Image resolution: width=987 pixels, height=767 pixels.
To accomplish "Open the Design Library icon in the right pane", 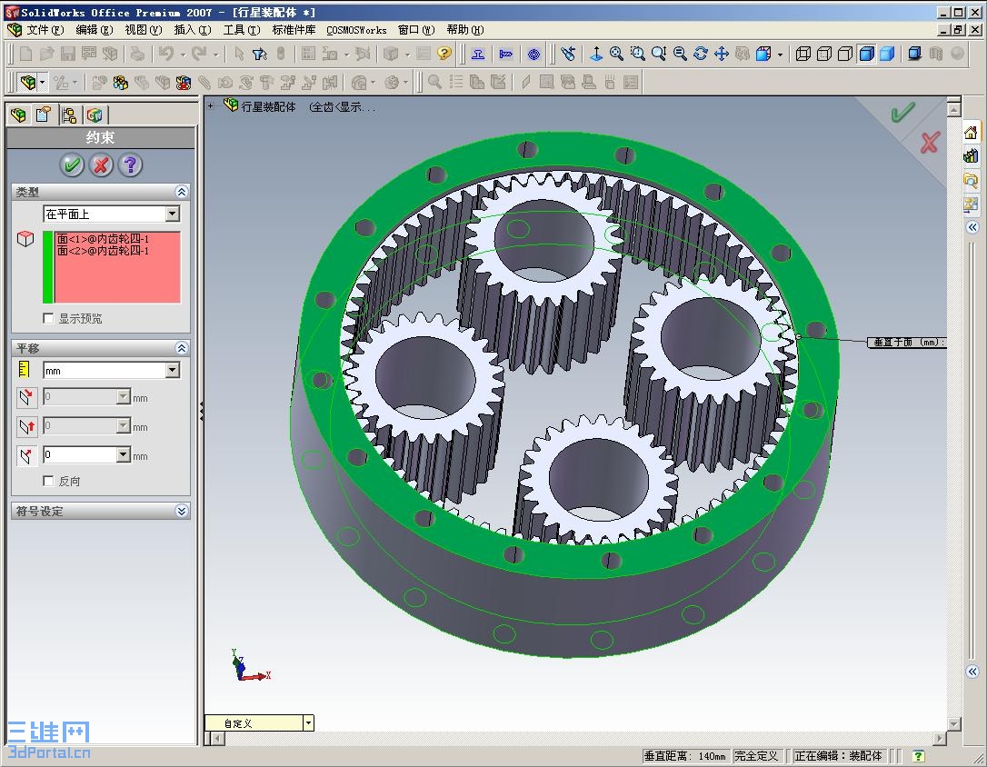I will pyautogui.click(x=971, y=156).
